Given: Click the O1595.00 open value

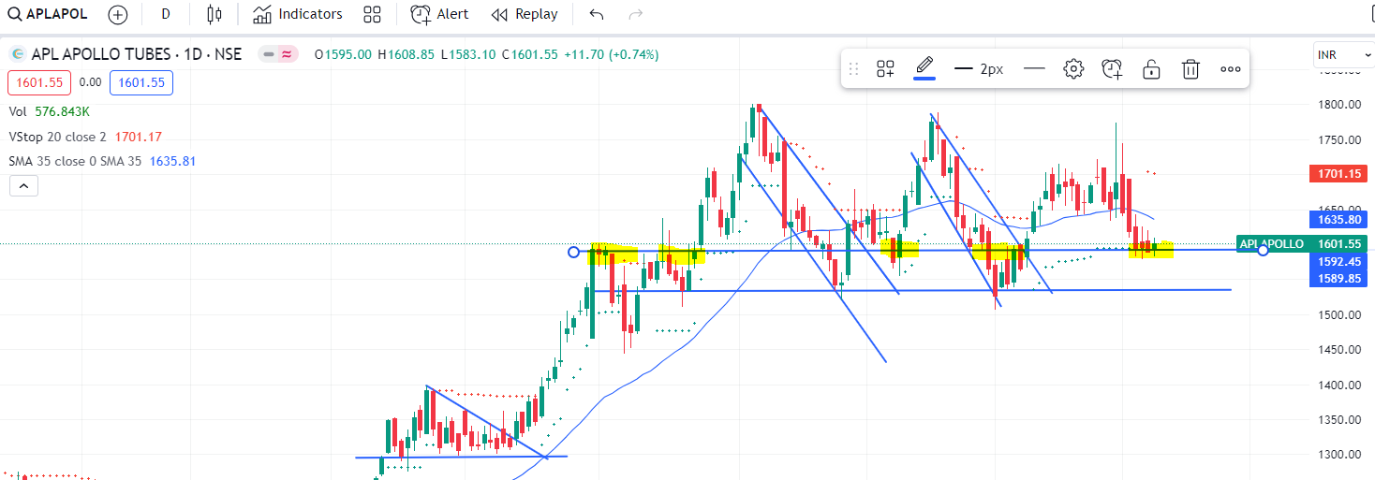Looking at the screenshot, I should (x=344, y=55).
